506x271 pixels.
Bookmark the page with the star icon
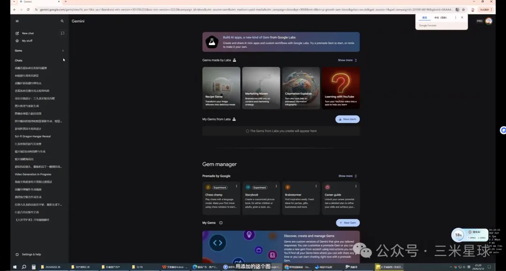pyautogui.click(x=463, y=10)
